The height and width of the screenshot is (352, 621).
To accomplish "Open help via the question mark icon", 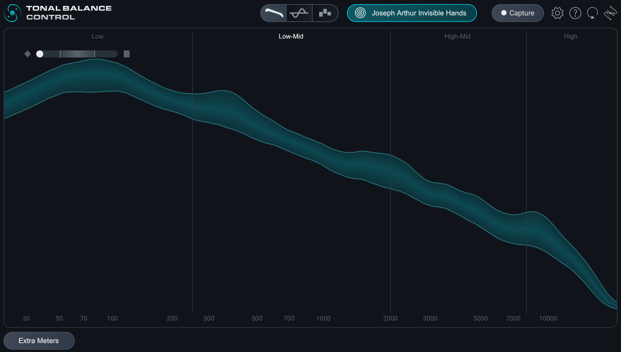I will (x=575, y=13).
